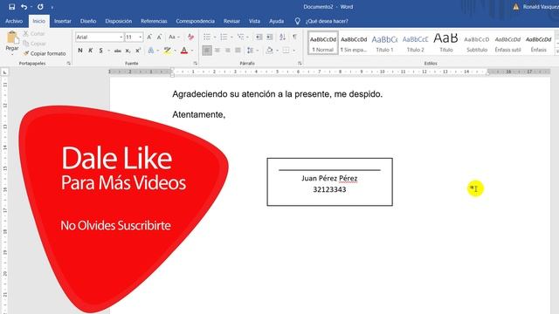The width and height of the screenshot is (559, 314).
Task: Open line spacing options
Action: (x=251, y=51)
